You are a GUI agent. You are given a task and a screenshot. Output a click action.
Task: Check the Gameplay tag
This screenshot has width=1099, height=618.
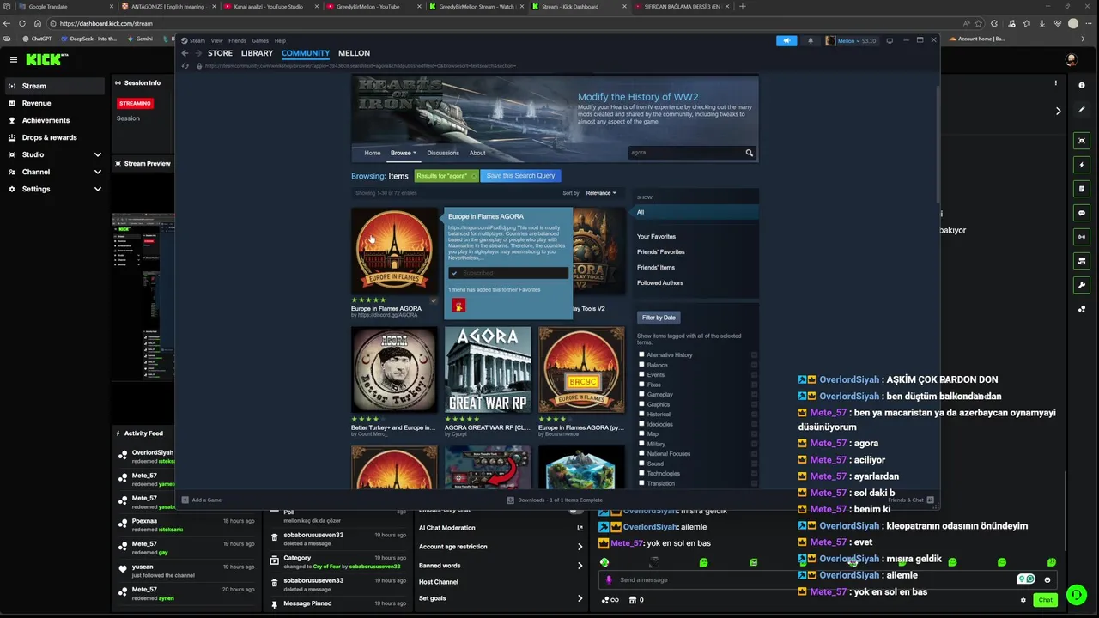click(641, 394)
